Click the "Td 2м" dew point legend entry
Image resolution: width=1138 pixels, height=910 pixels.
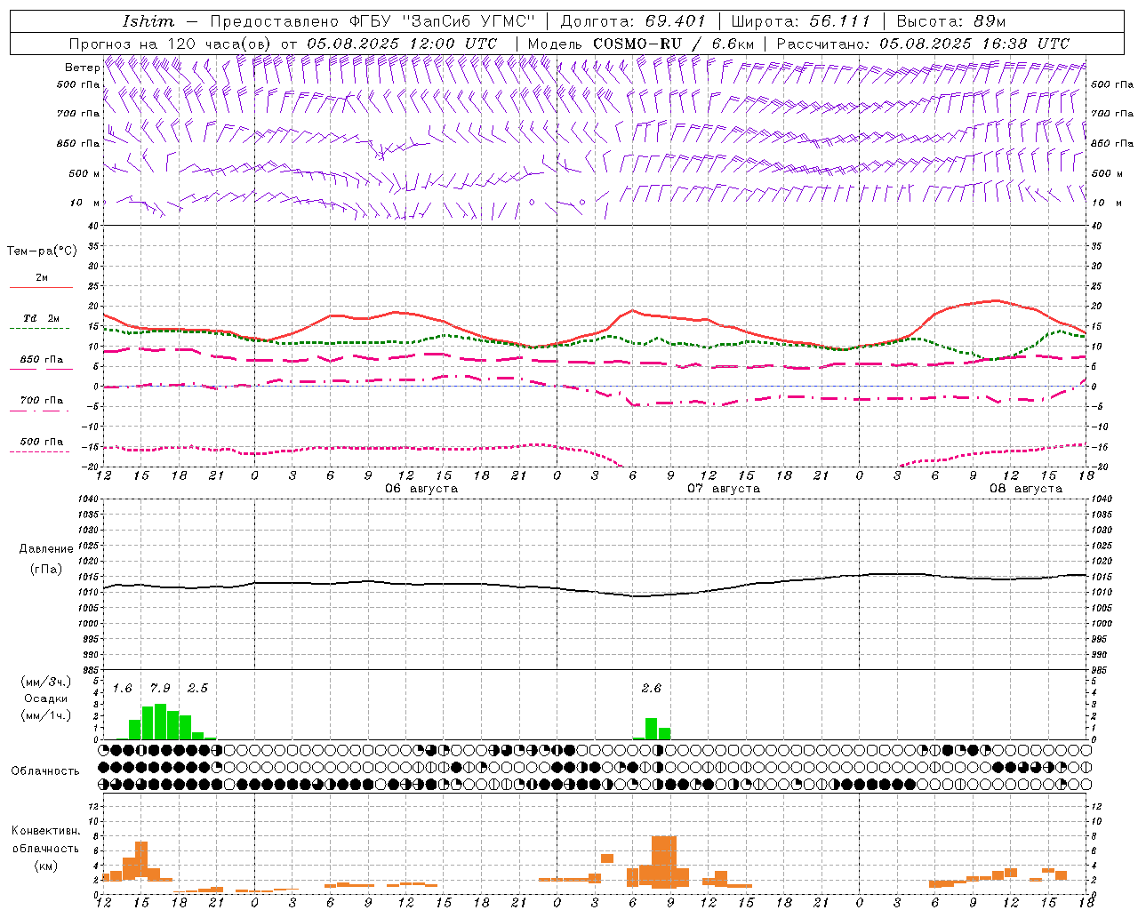[x=41, y=318]
